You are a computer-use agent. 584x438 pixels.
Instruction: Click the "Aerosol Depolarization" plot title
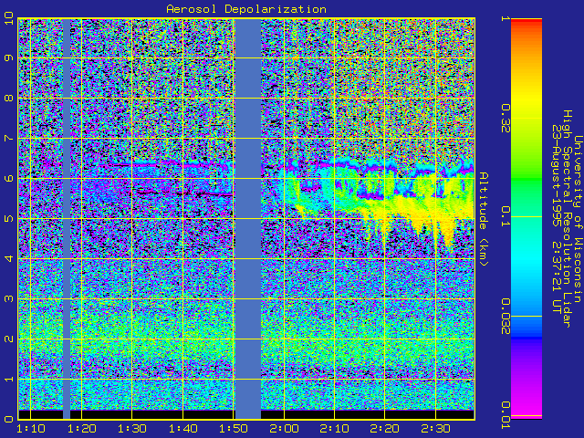click(x=246, y=9)
